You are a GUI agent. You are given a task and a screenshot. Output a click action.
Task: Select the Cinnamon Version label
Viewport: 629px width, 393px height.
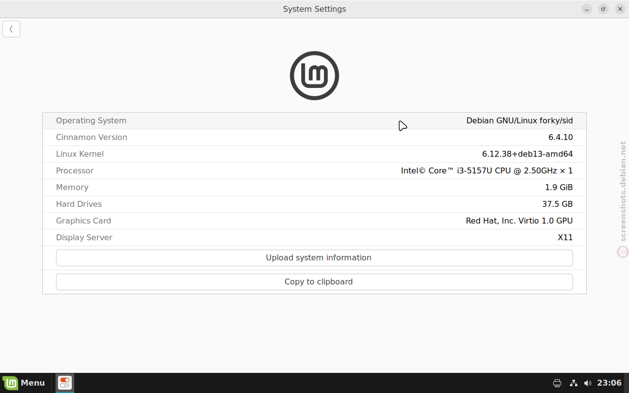click(91, 138)
